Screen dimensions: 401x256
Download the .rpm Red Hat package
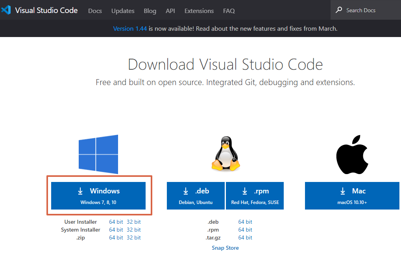pyautogui.click(x=255, y=196)
